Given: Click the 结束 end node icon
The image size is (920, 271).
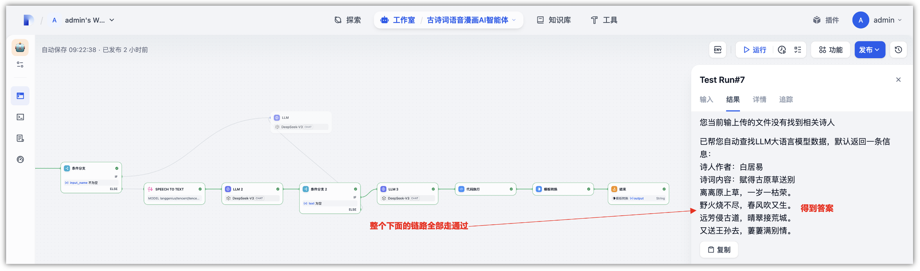Looking at the screenshot, I should [614, 189].
